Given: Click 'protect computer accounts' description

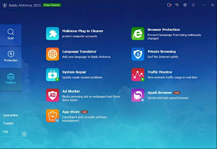Looking at the screenshot, I should [80, 36].
